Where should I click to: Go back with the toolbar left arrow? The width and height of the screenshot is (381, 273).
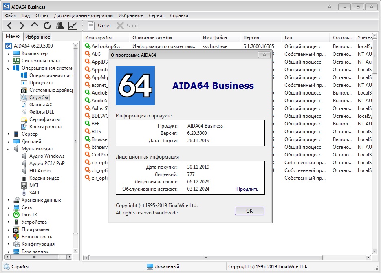click(9, 26)
